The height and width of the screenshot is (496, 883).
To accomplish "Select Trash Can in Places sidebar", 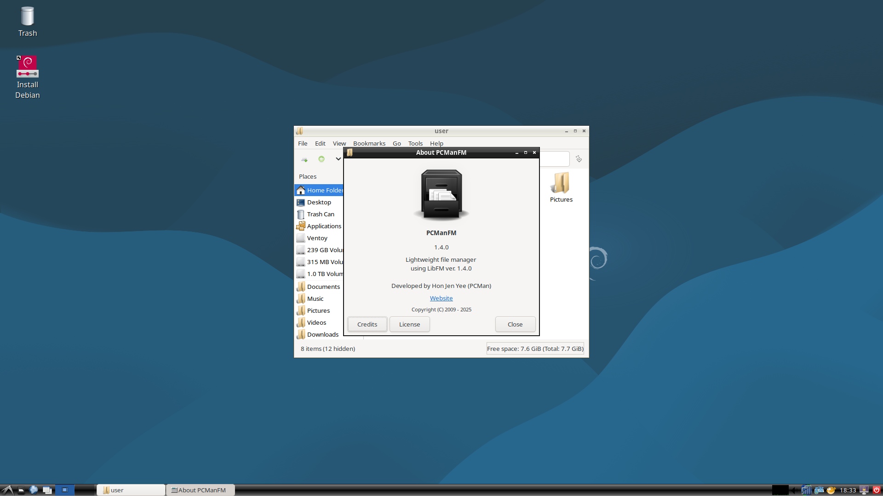I will click(x=321, y=214).
